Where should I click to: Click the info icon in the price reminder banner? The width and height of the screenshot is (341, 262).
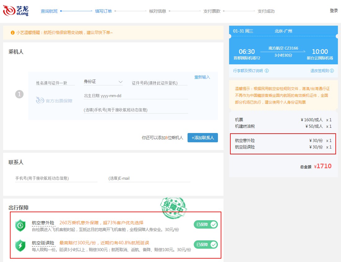[12, 33]
